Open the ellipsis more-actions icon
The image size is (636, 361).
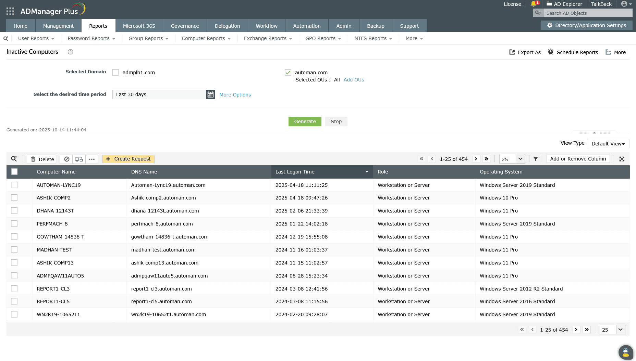click(x=91, y=159)
